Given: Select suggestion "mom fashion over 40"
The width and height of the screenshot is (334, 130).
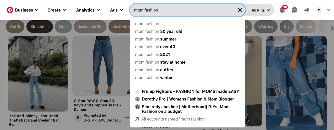Looking at the screenshot, I should tap(155, 47).
